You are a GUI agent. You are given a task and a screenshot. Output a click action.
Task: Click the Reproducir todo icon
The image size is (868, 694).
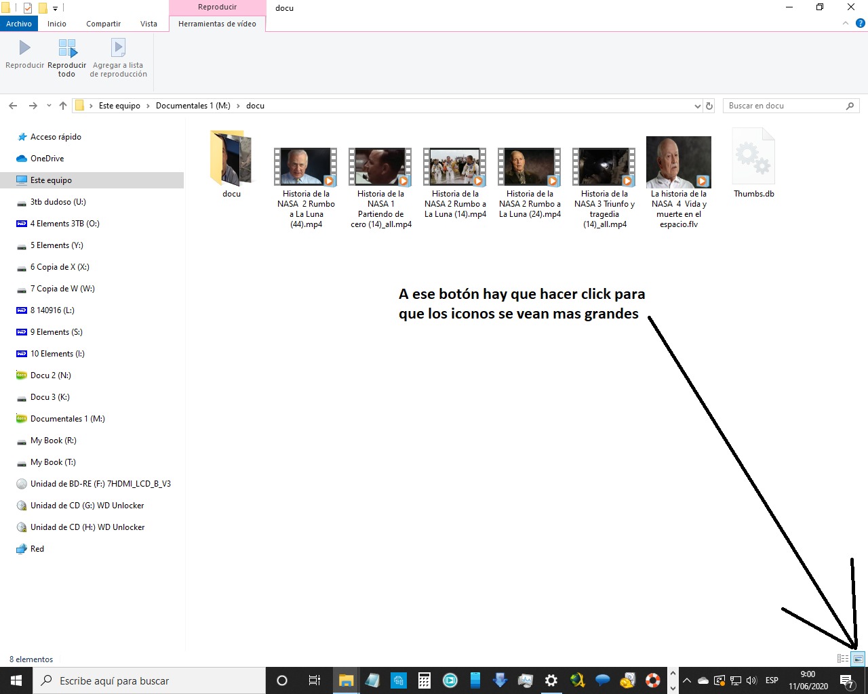pos(67,48)
